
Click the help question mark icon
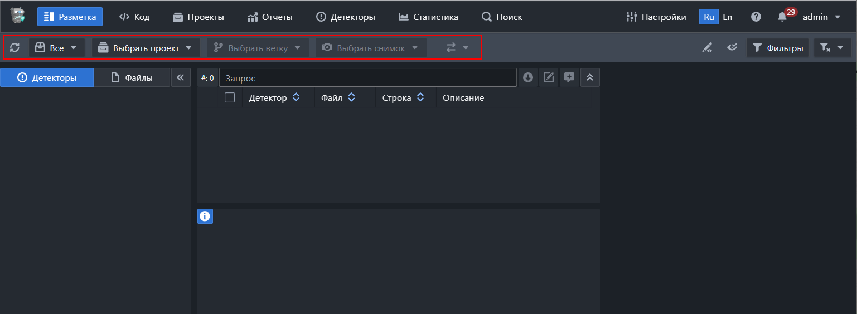coord(756,17)
